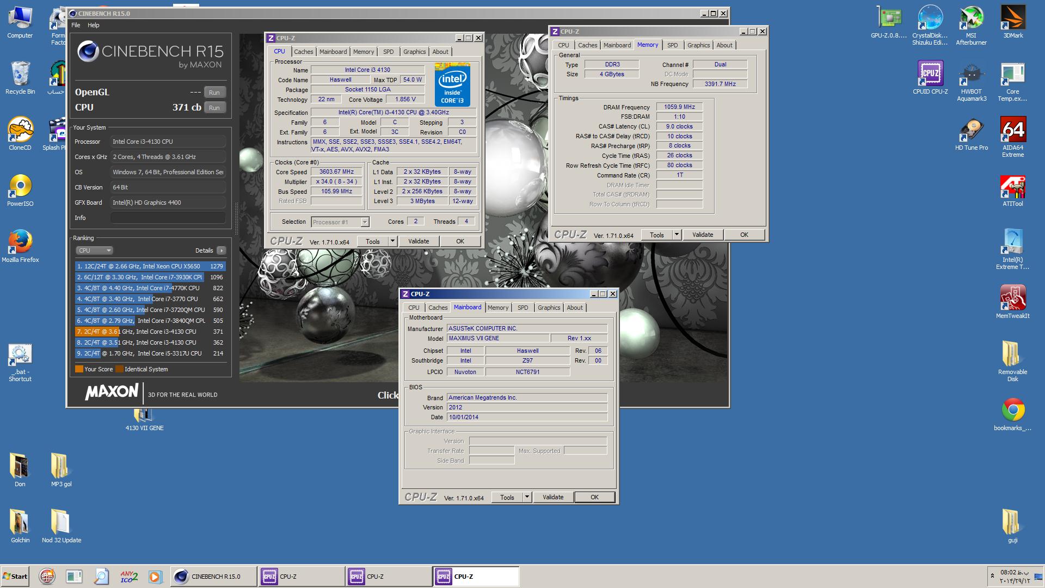Click the empty Info input field
Viewport: 1045px width, 588px height.
pos(168,218)
